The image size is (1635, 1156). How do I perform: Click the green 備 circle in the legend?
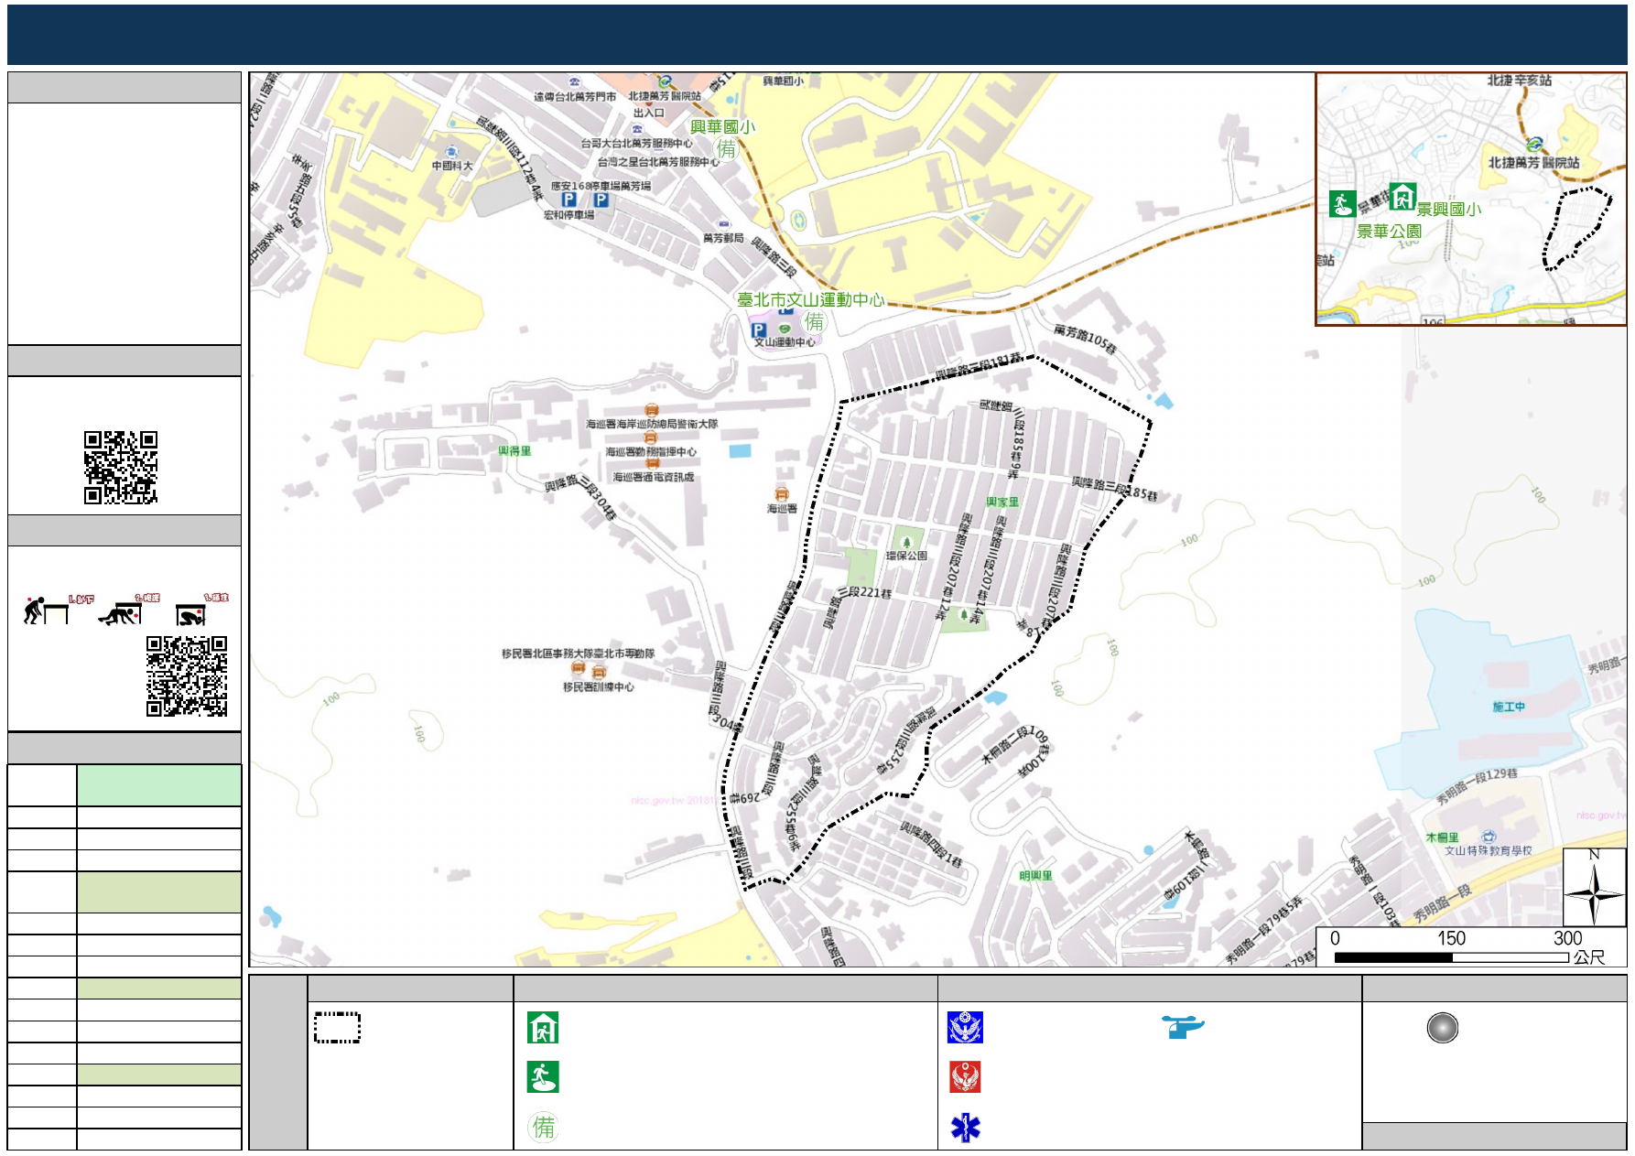click(544, 1127)
